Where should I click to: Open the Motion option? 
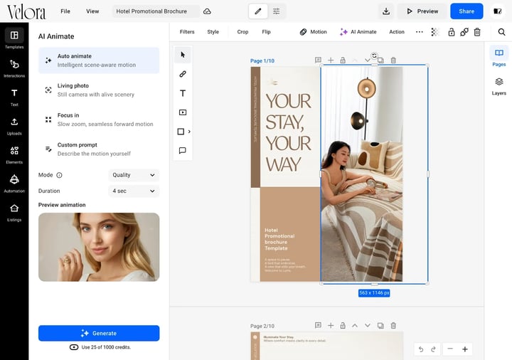(313, 32)
